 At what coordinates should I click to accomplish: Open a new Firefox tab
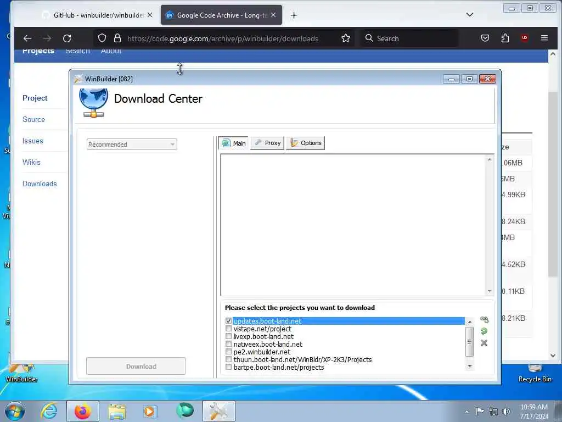[294, 15]
